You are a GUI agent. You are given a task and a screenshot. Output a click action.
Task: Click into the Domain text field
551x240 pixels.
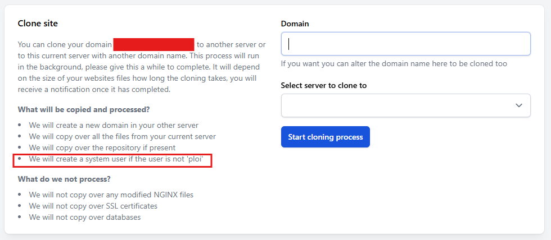(405, 44)
